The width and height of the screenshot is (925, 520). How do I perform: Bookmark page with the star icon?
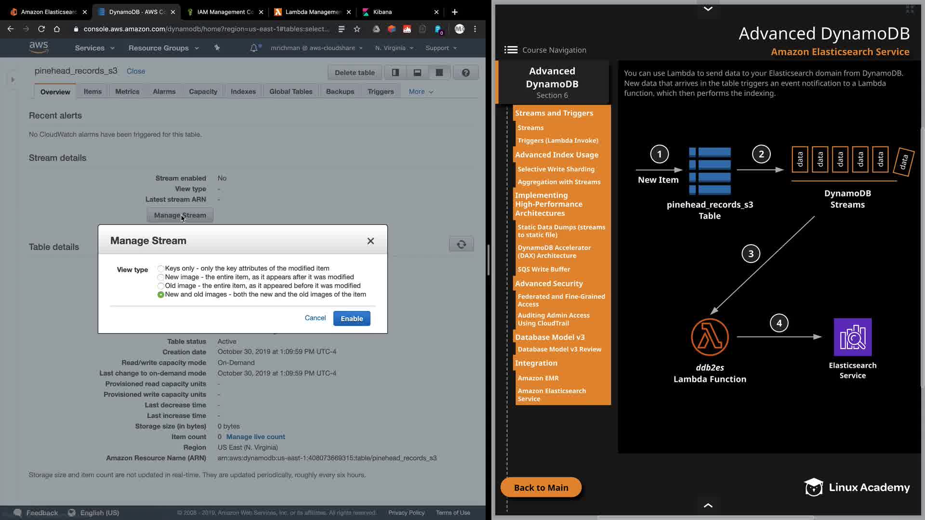coord(357,29)
